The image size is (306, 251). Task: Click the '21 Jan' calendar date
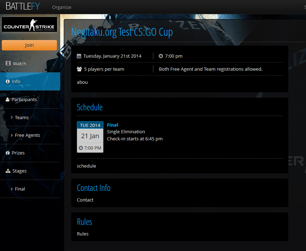pos(90,136)
